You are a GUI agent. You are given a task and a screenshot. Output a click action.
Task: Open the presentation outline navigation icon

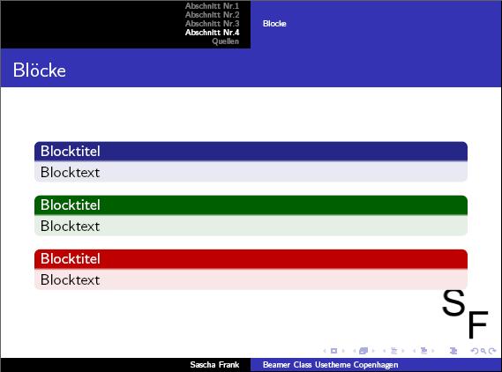pos(453,351)
